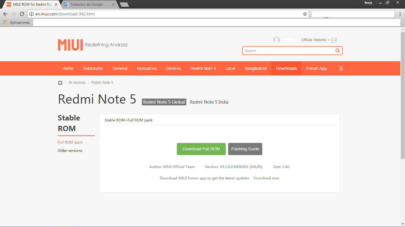405x227 pixels.
Task: Open the list menu icon in navbar
Action: 341,68
